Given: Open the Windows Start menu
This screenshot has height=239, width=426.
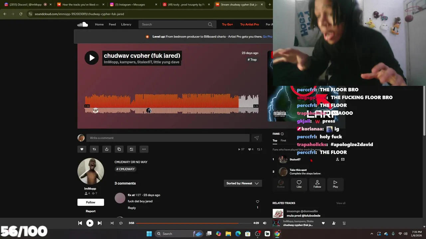Looking at the screenshot, I should (x=149, y=234).
